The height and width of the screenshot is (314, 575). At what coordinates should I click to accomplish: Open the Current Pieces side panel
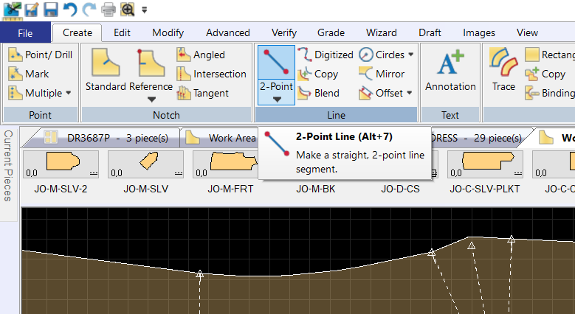(10, 166)
